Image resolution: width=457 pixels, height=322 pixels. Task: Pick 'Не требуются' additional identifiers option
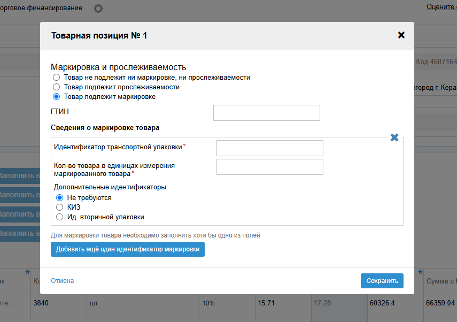pos(60,198)
